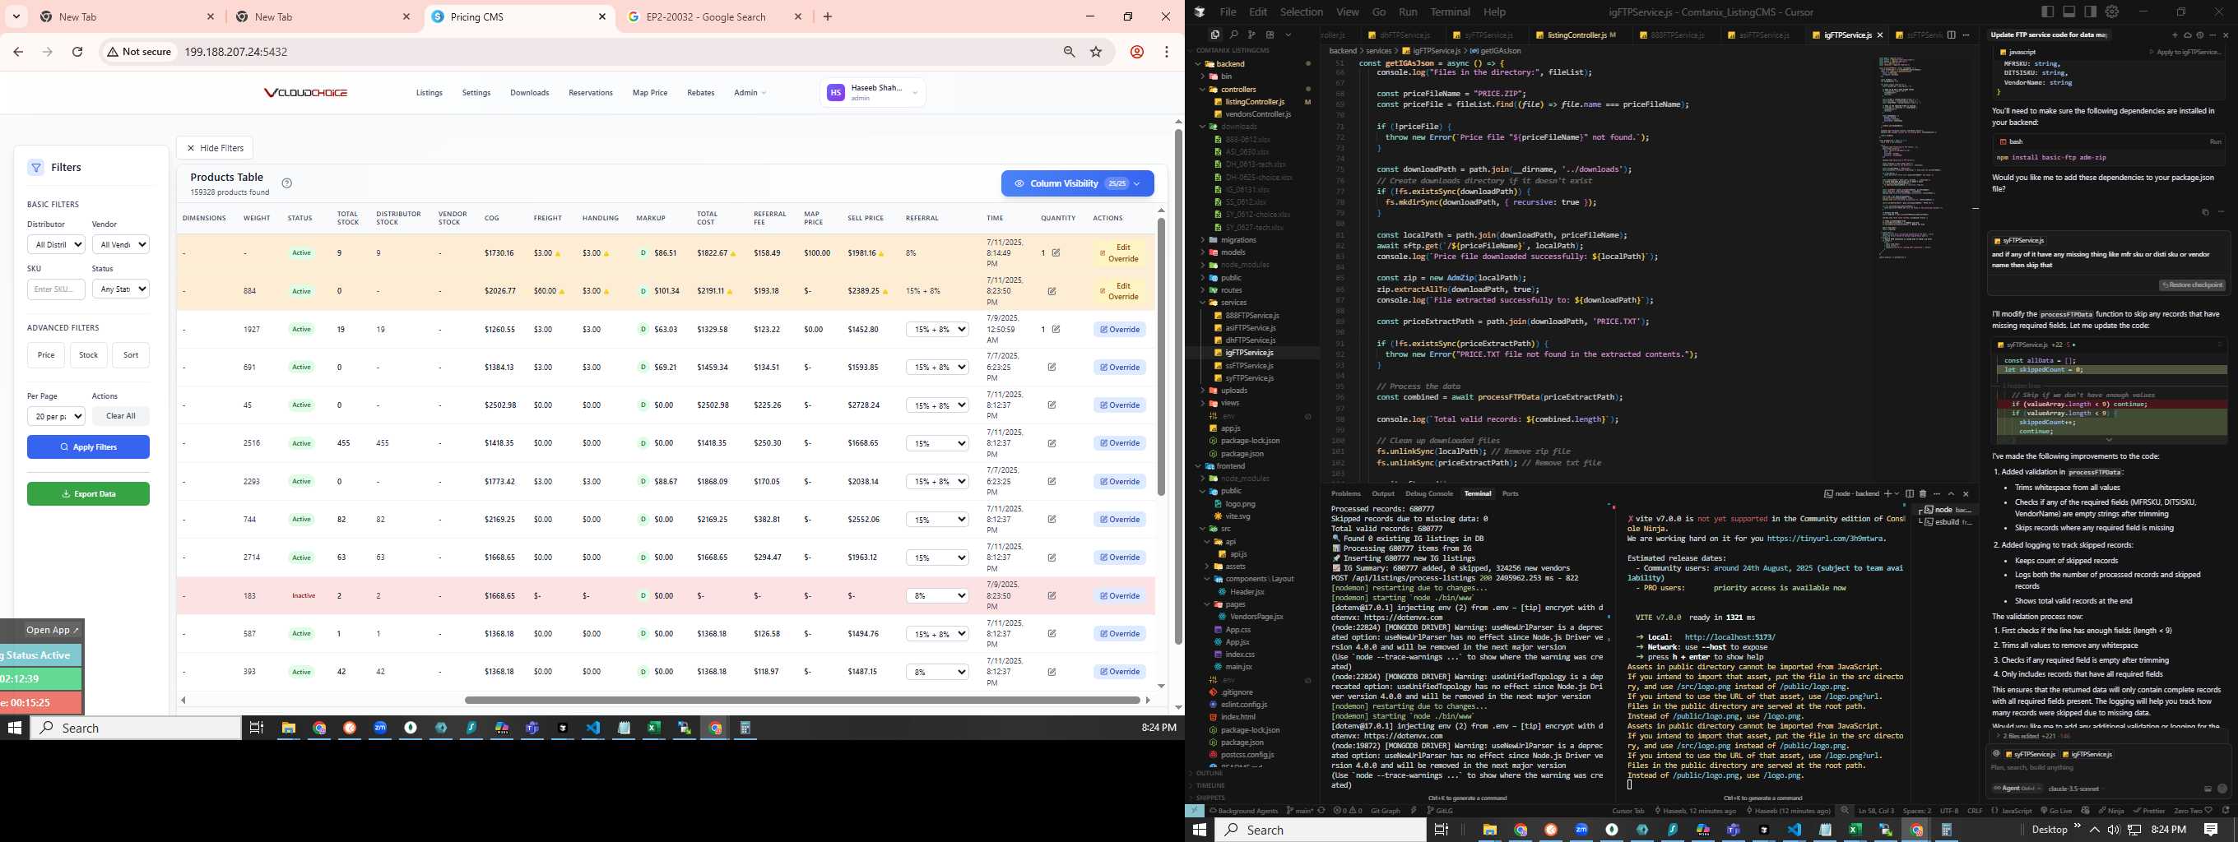The width and height of the screenshot is (2238, 842).
Task: Start new chat in Cursor AI pane
Action: [x=2175, y=35]
